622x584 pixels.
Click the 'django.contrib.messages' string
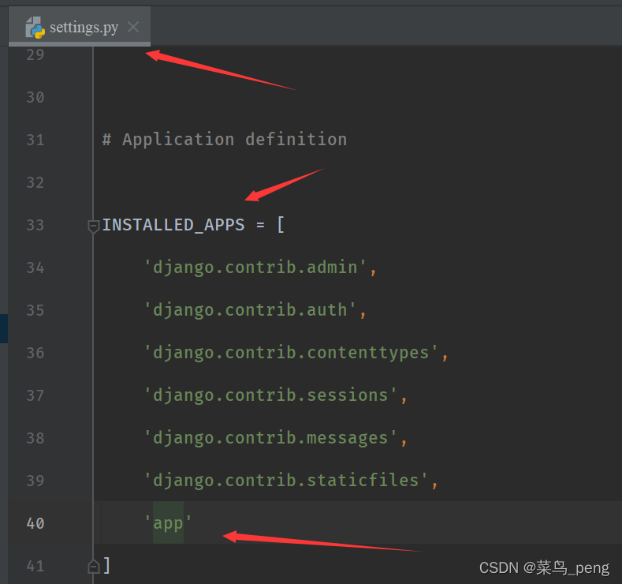(271, 438)
